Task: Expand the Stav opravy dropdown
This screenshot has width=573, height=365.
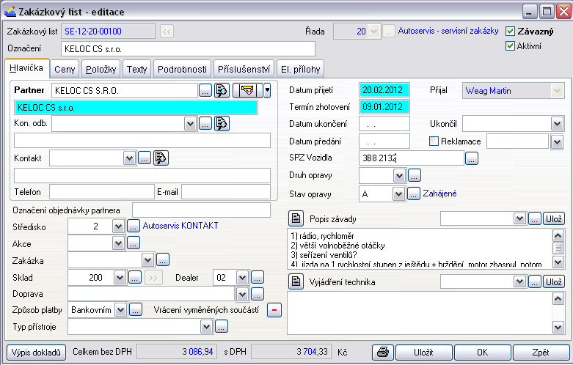Action: point(399,194)
